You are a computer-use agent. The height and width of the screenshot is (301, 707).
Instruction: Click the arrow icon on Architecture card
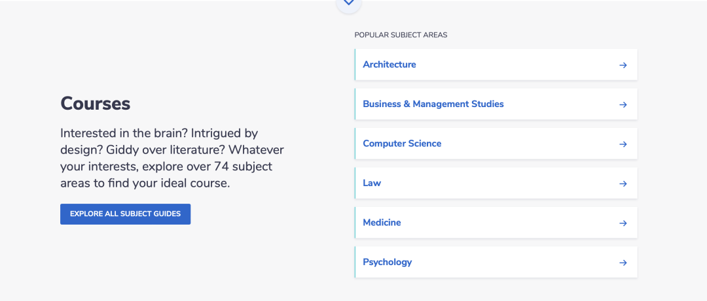coord(623,65)
